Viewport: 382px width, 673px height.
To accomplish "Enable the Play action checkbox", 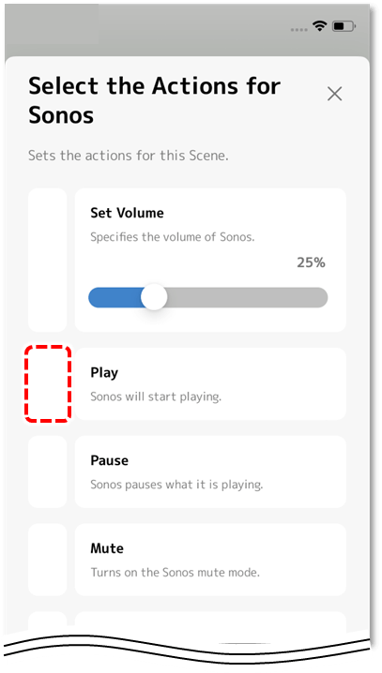I will tap(48, 383).
